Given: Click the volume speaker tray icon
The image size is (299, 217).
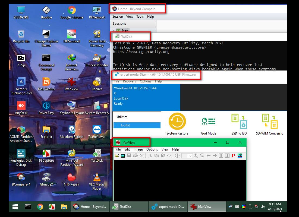Looking at the screenshot, I should pos(263,207).
